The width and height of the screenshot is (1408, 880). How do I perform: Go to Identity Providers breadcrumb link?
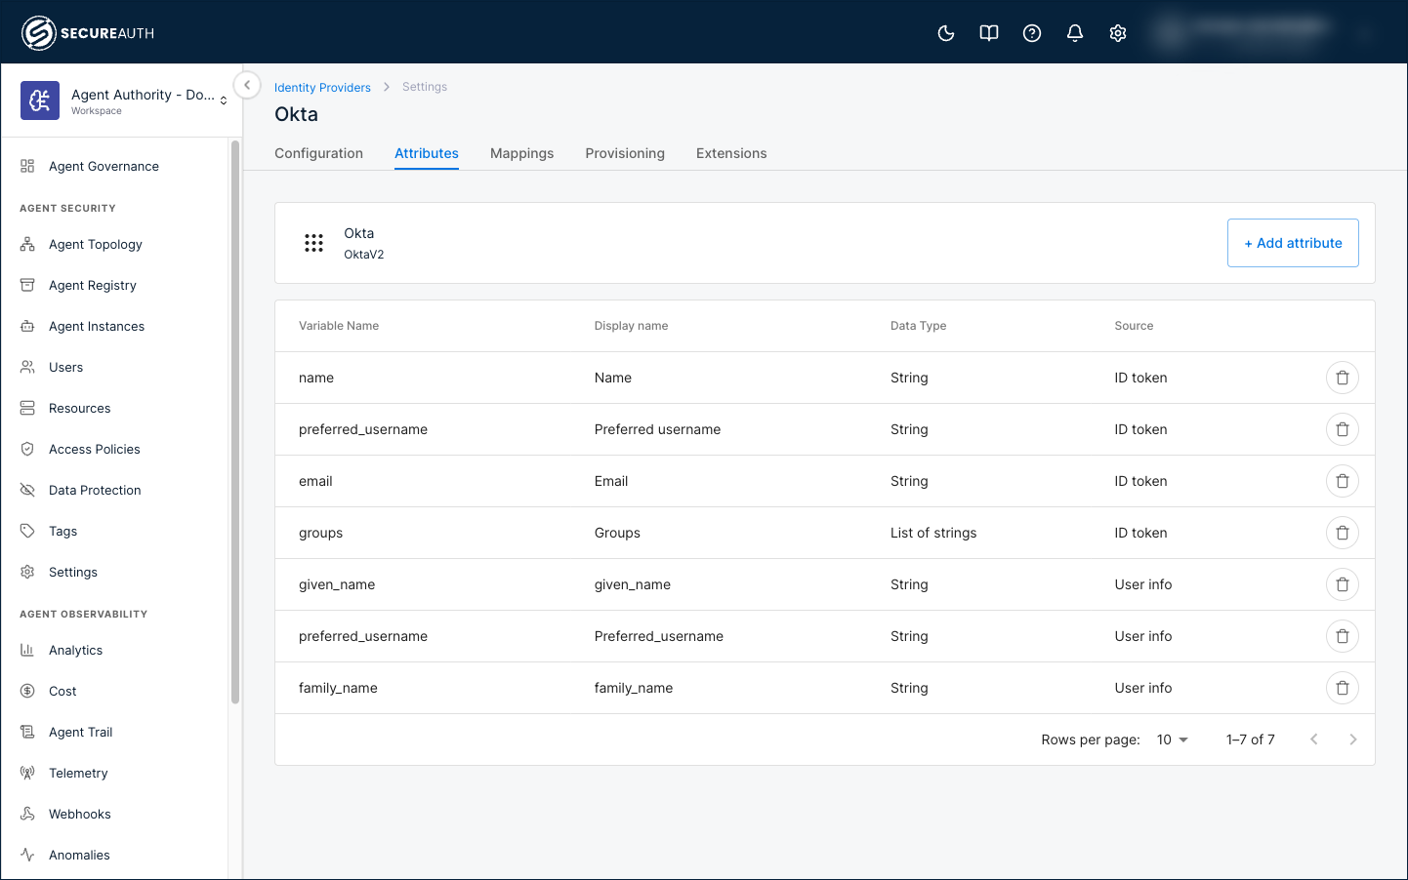click(322, 88)
